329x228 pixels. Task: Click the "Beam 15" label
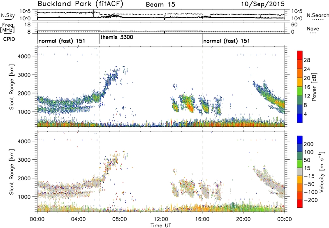click(x=160, y=5)
